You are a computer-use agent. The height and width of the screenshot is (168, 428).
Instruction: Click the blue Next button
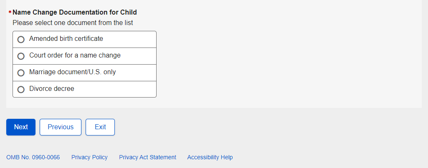point(21,127)
